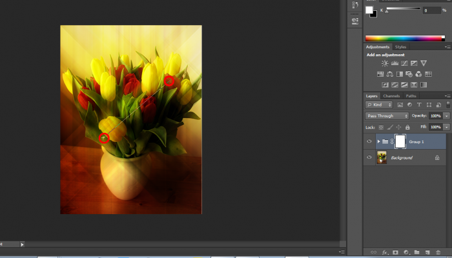Add an Invert adjustment

tap(385, 84)
